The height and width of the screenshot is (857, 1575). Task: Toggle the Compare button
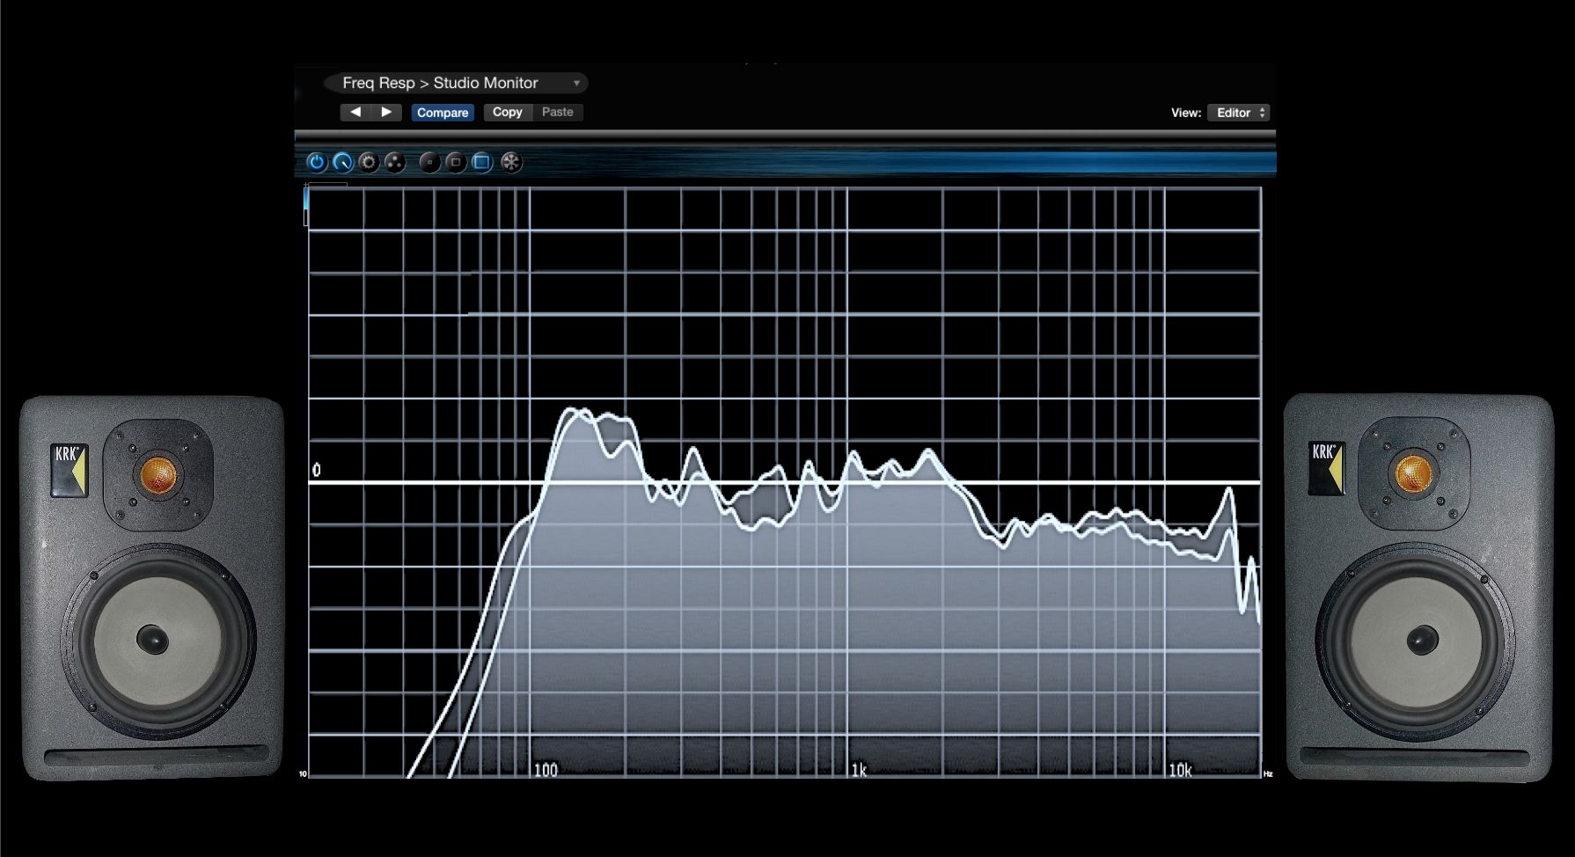[443, 113]
